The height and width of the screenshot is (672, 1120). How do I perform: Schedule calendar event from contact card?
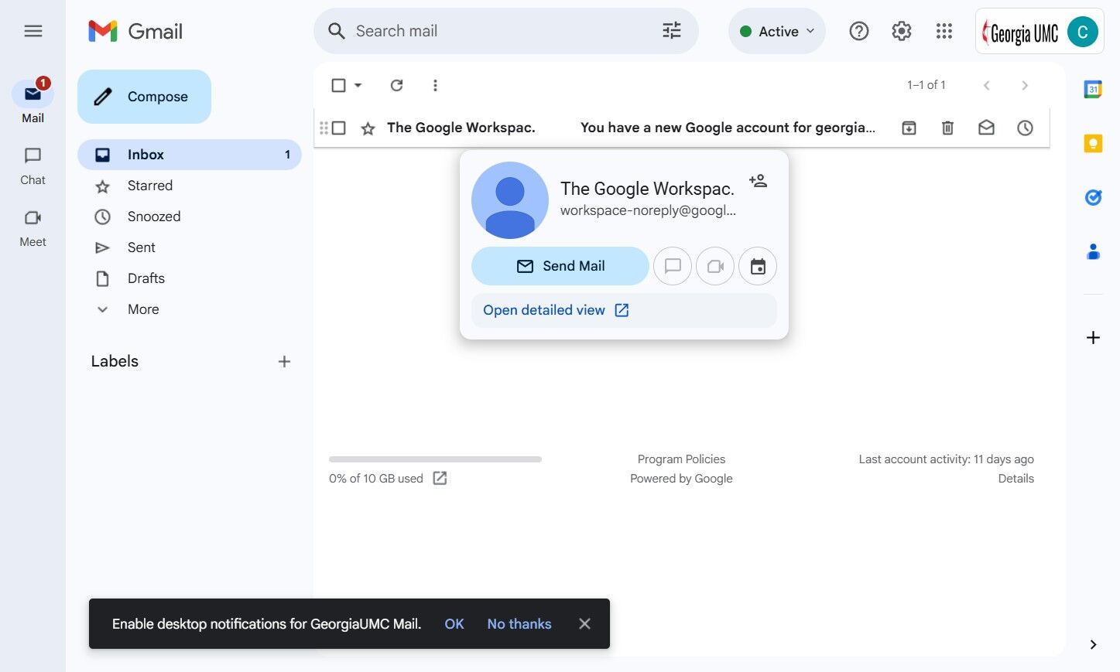(758, 266)
